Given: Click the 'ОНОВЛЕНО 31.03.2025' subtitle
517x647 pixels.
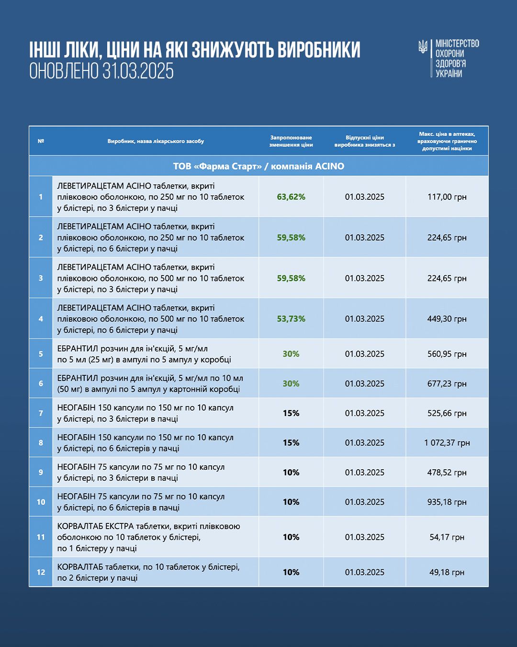Looking at the screenshot, I should coord(101,71).
